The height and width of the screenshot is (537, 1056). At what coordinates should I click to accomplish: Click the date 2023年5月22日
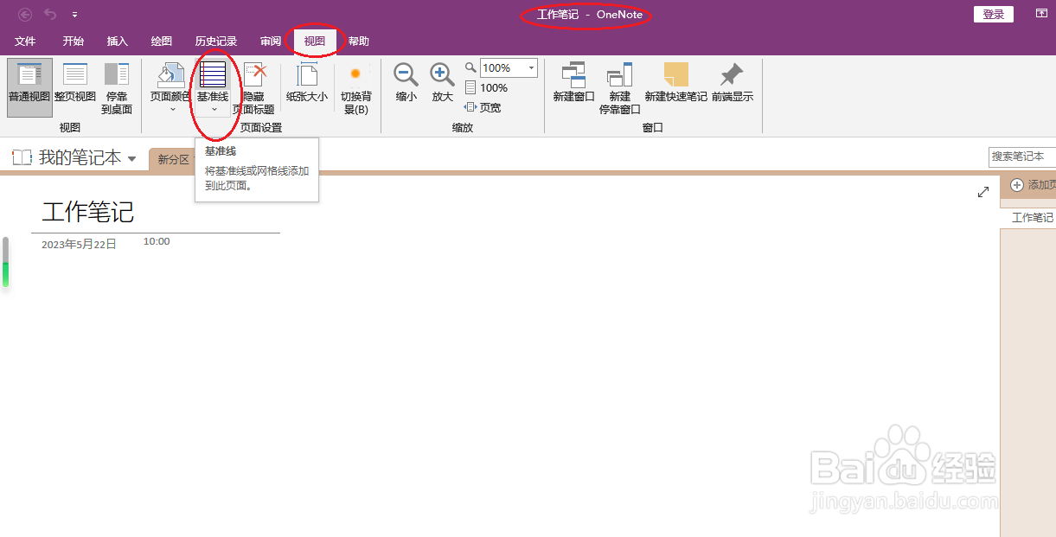(79, 245)
